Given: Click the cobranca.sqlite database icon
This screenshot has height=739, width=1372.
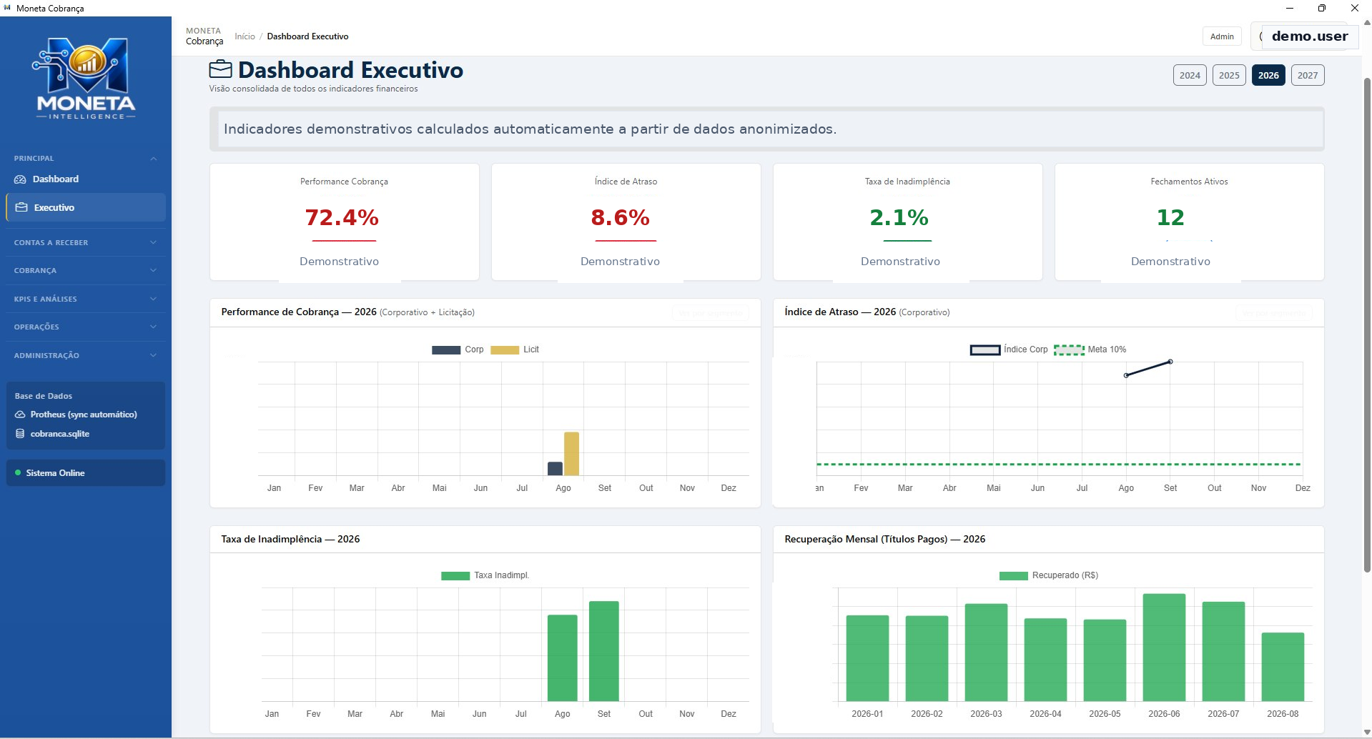Looking at the screenshot, I should pyautogui.click(x=20, y=434).
